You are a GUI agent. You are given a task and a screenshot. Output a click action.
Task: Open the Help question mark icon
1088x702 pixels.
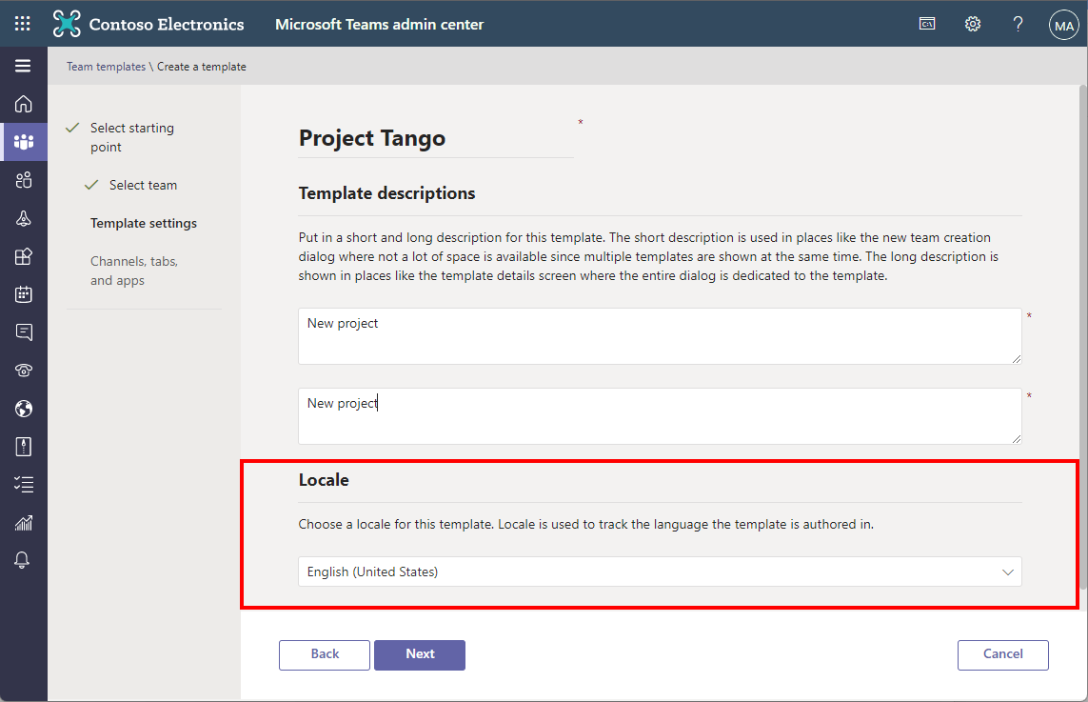tap(1018, 24)
